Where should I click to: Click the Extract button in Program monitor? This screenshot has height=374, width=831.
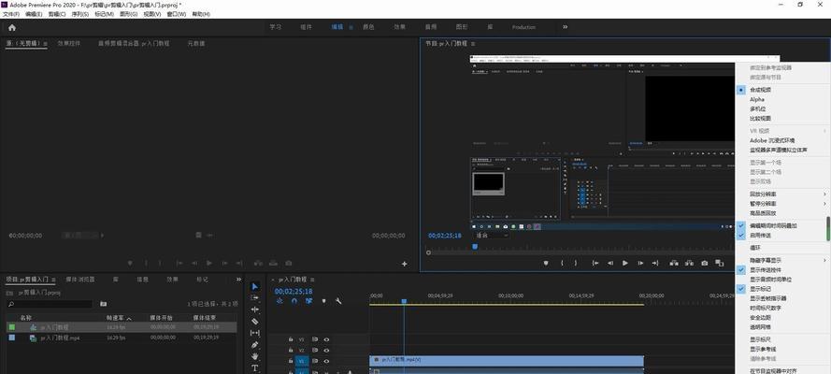[689, 263]
